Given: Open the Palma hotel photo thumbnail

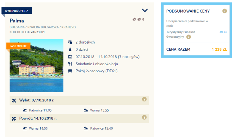Looking at the screenshot, I should [37, 65].
